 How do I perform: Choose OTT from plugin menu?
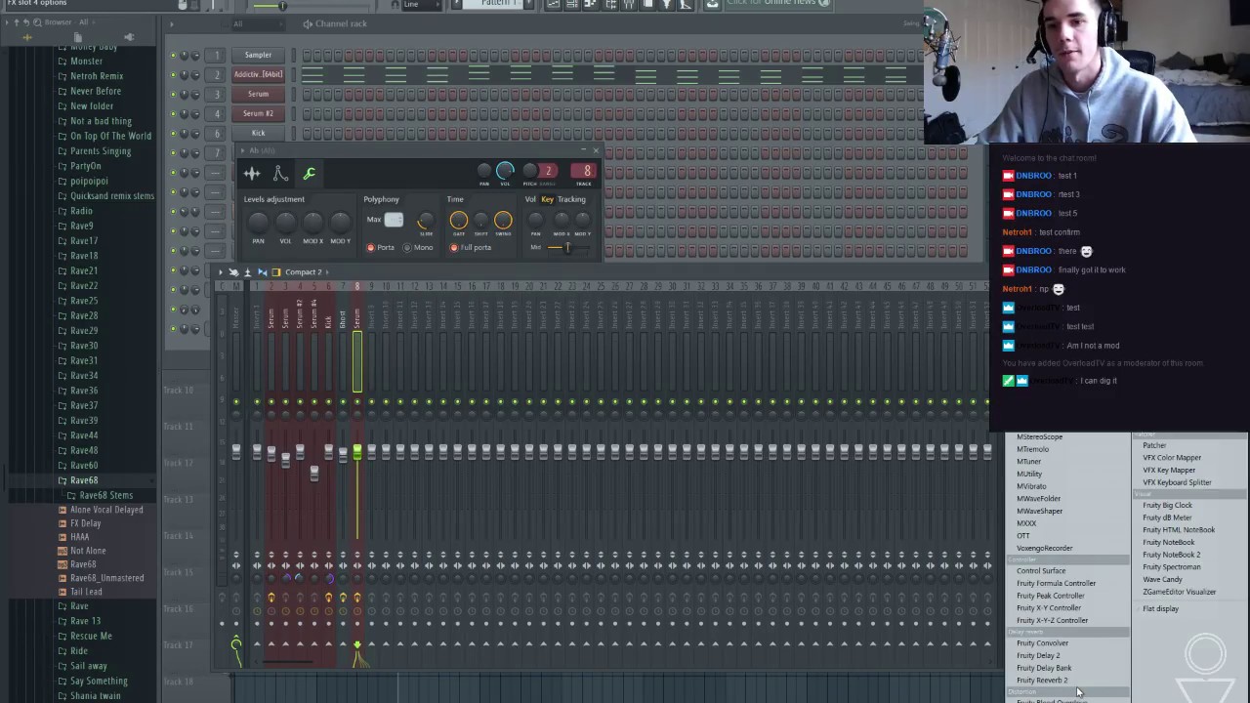pyautogui.click(x=1022, y=536)
